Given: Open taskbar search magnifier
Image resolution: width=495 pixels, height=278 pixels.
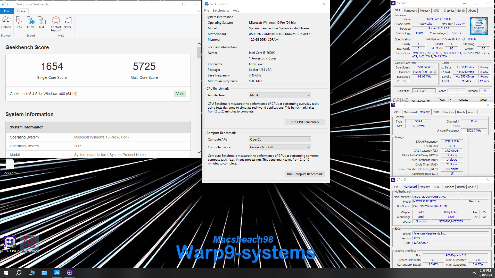Looking at the screenshot, I should pos(19,273).
